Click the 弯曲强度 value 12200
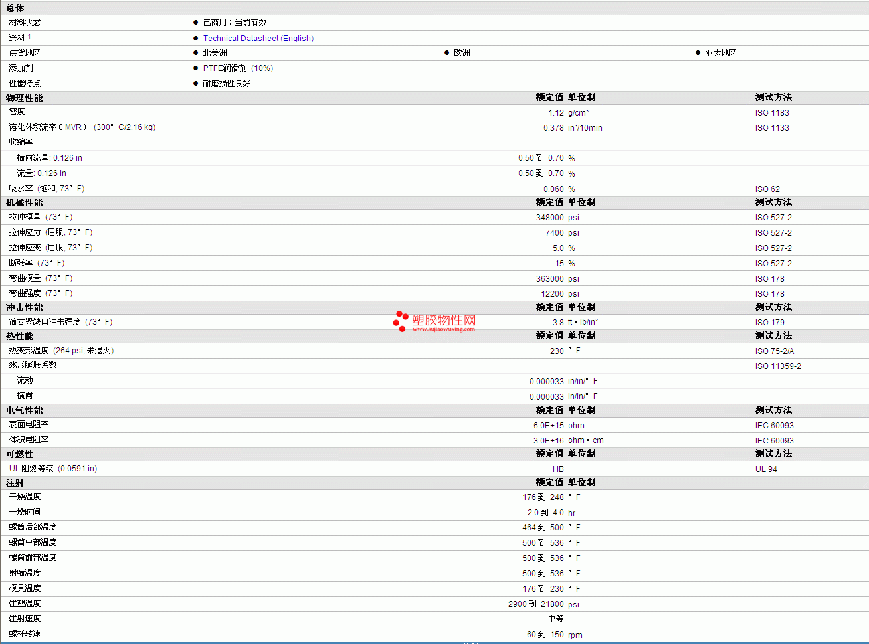Screen dimensions: 869x644 [x=552, y=294]
